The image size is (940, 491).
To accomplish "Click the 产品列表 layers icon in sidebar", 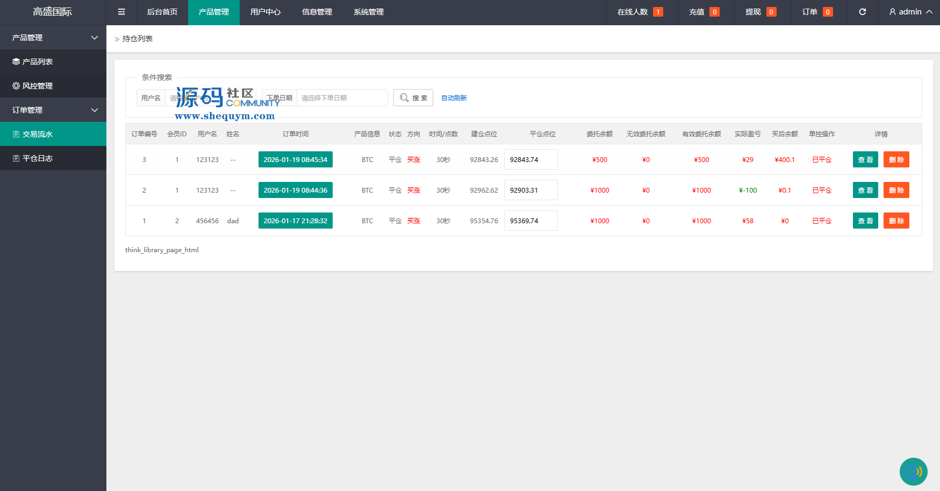I will [16, 62].
